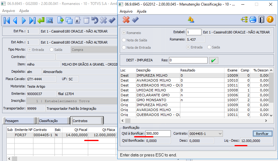Image resolution: width=278 pixels, height=161 pixels.
Task: Click the Exame column header
Action: (231, 70)
